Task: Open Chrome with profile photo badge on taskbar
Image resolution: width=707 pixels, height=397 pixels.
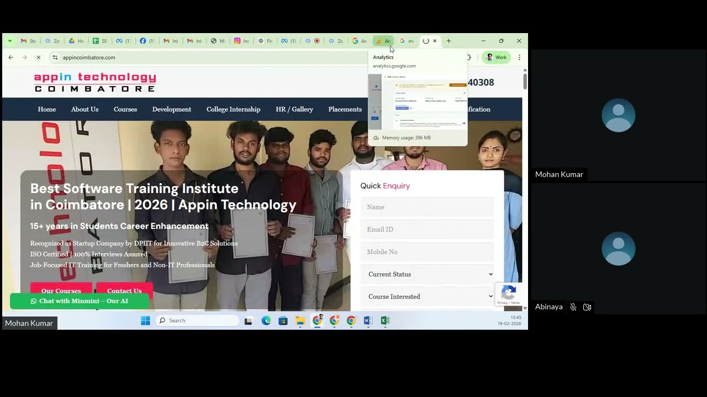Action: pyautogui.click(x=318, y=320)
